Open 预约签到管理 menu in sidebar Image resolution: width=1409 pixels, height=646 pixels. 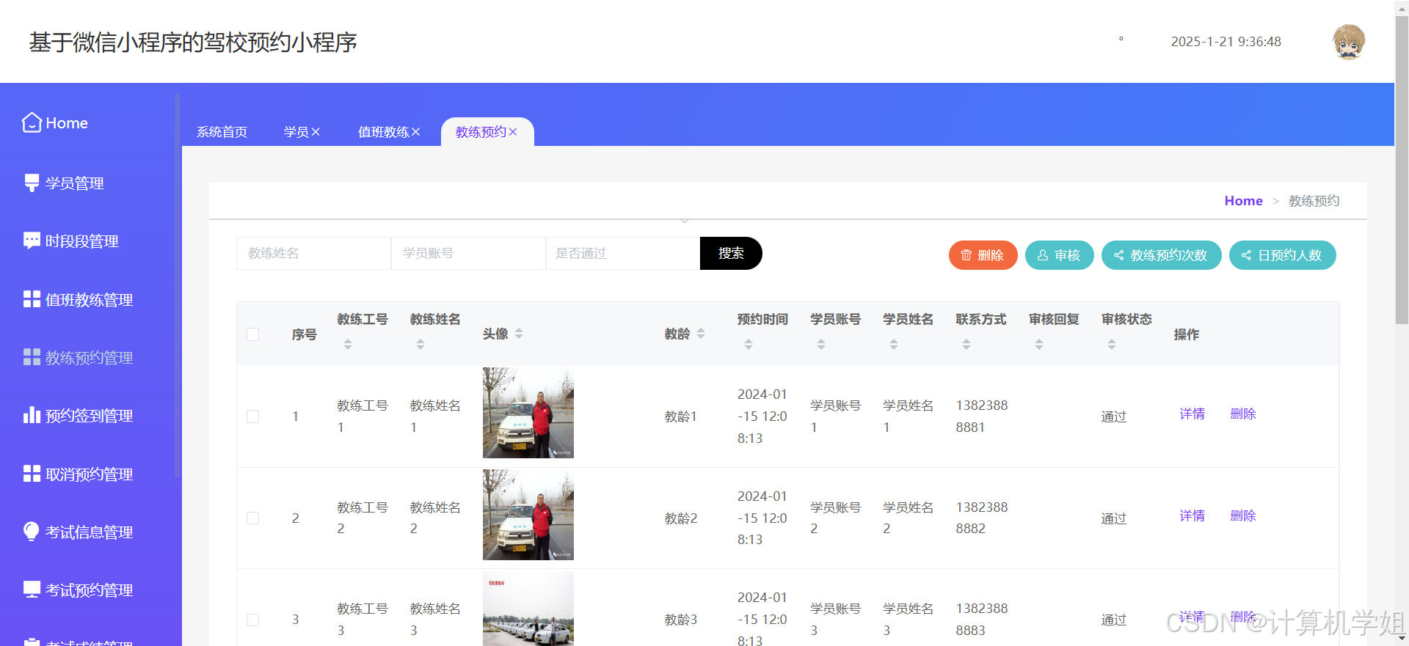click(88, 416)
